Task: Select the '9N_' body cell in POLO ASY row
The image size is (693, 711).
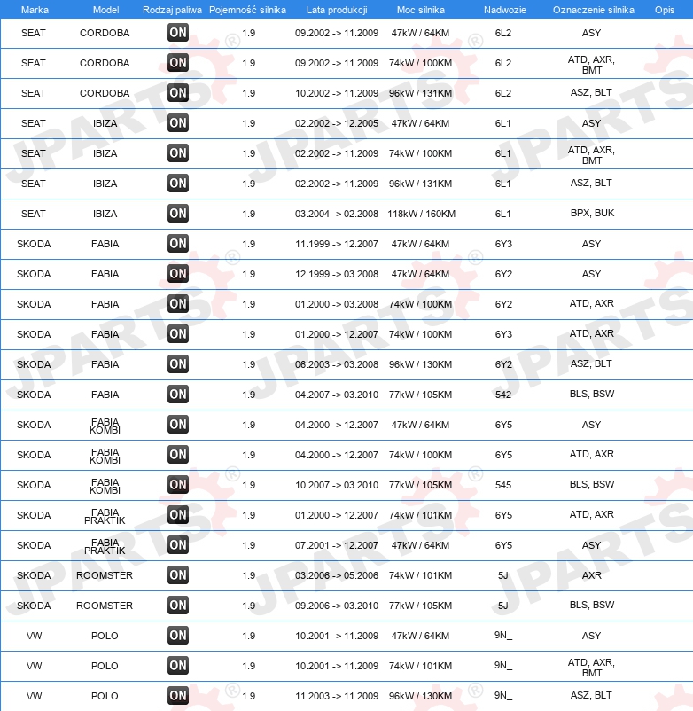Action: (503, 636)
